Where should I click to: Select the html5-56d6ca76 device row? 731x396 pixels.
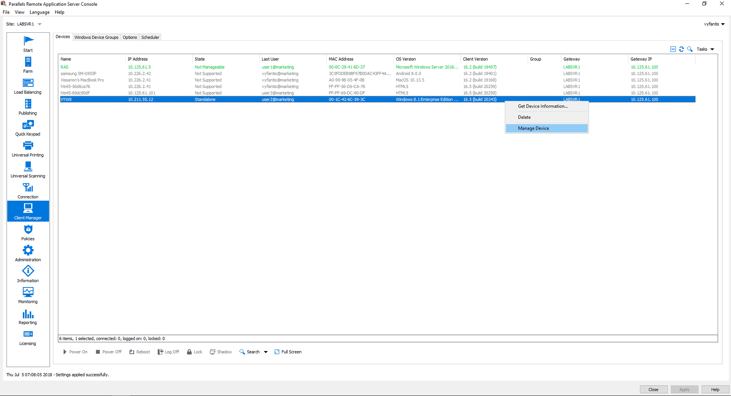pyautogui.click(x=377, y=87)
